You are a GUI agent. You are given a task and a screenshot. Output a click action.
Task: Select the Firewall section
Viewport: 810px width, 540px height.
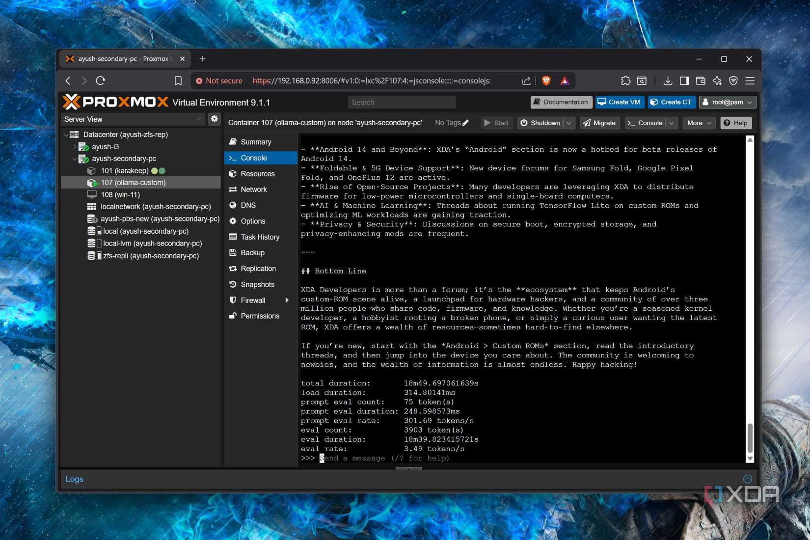tap(253, 300)
